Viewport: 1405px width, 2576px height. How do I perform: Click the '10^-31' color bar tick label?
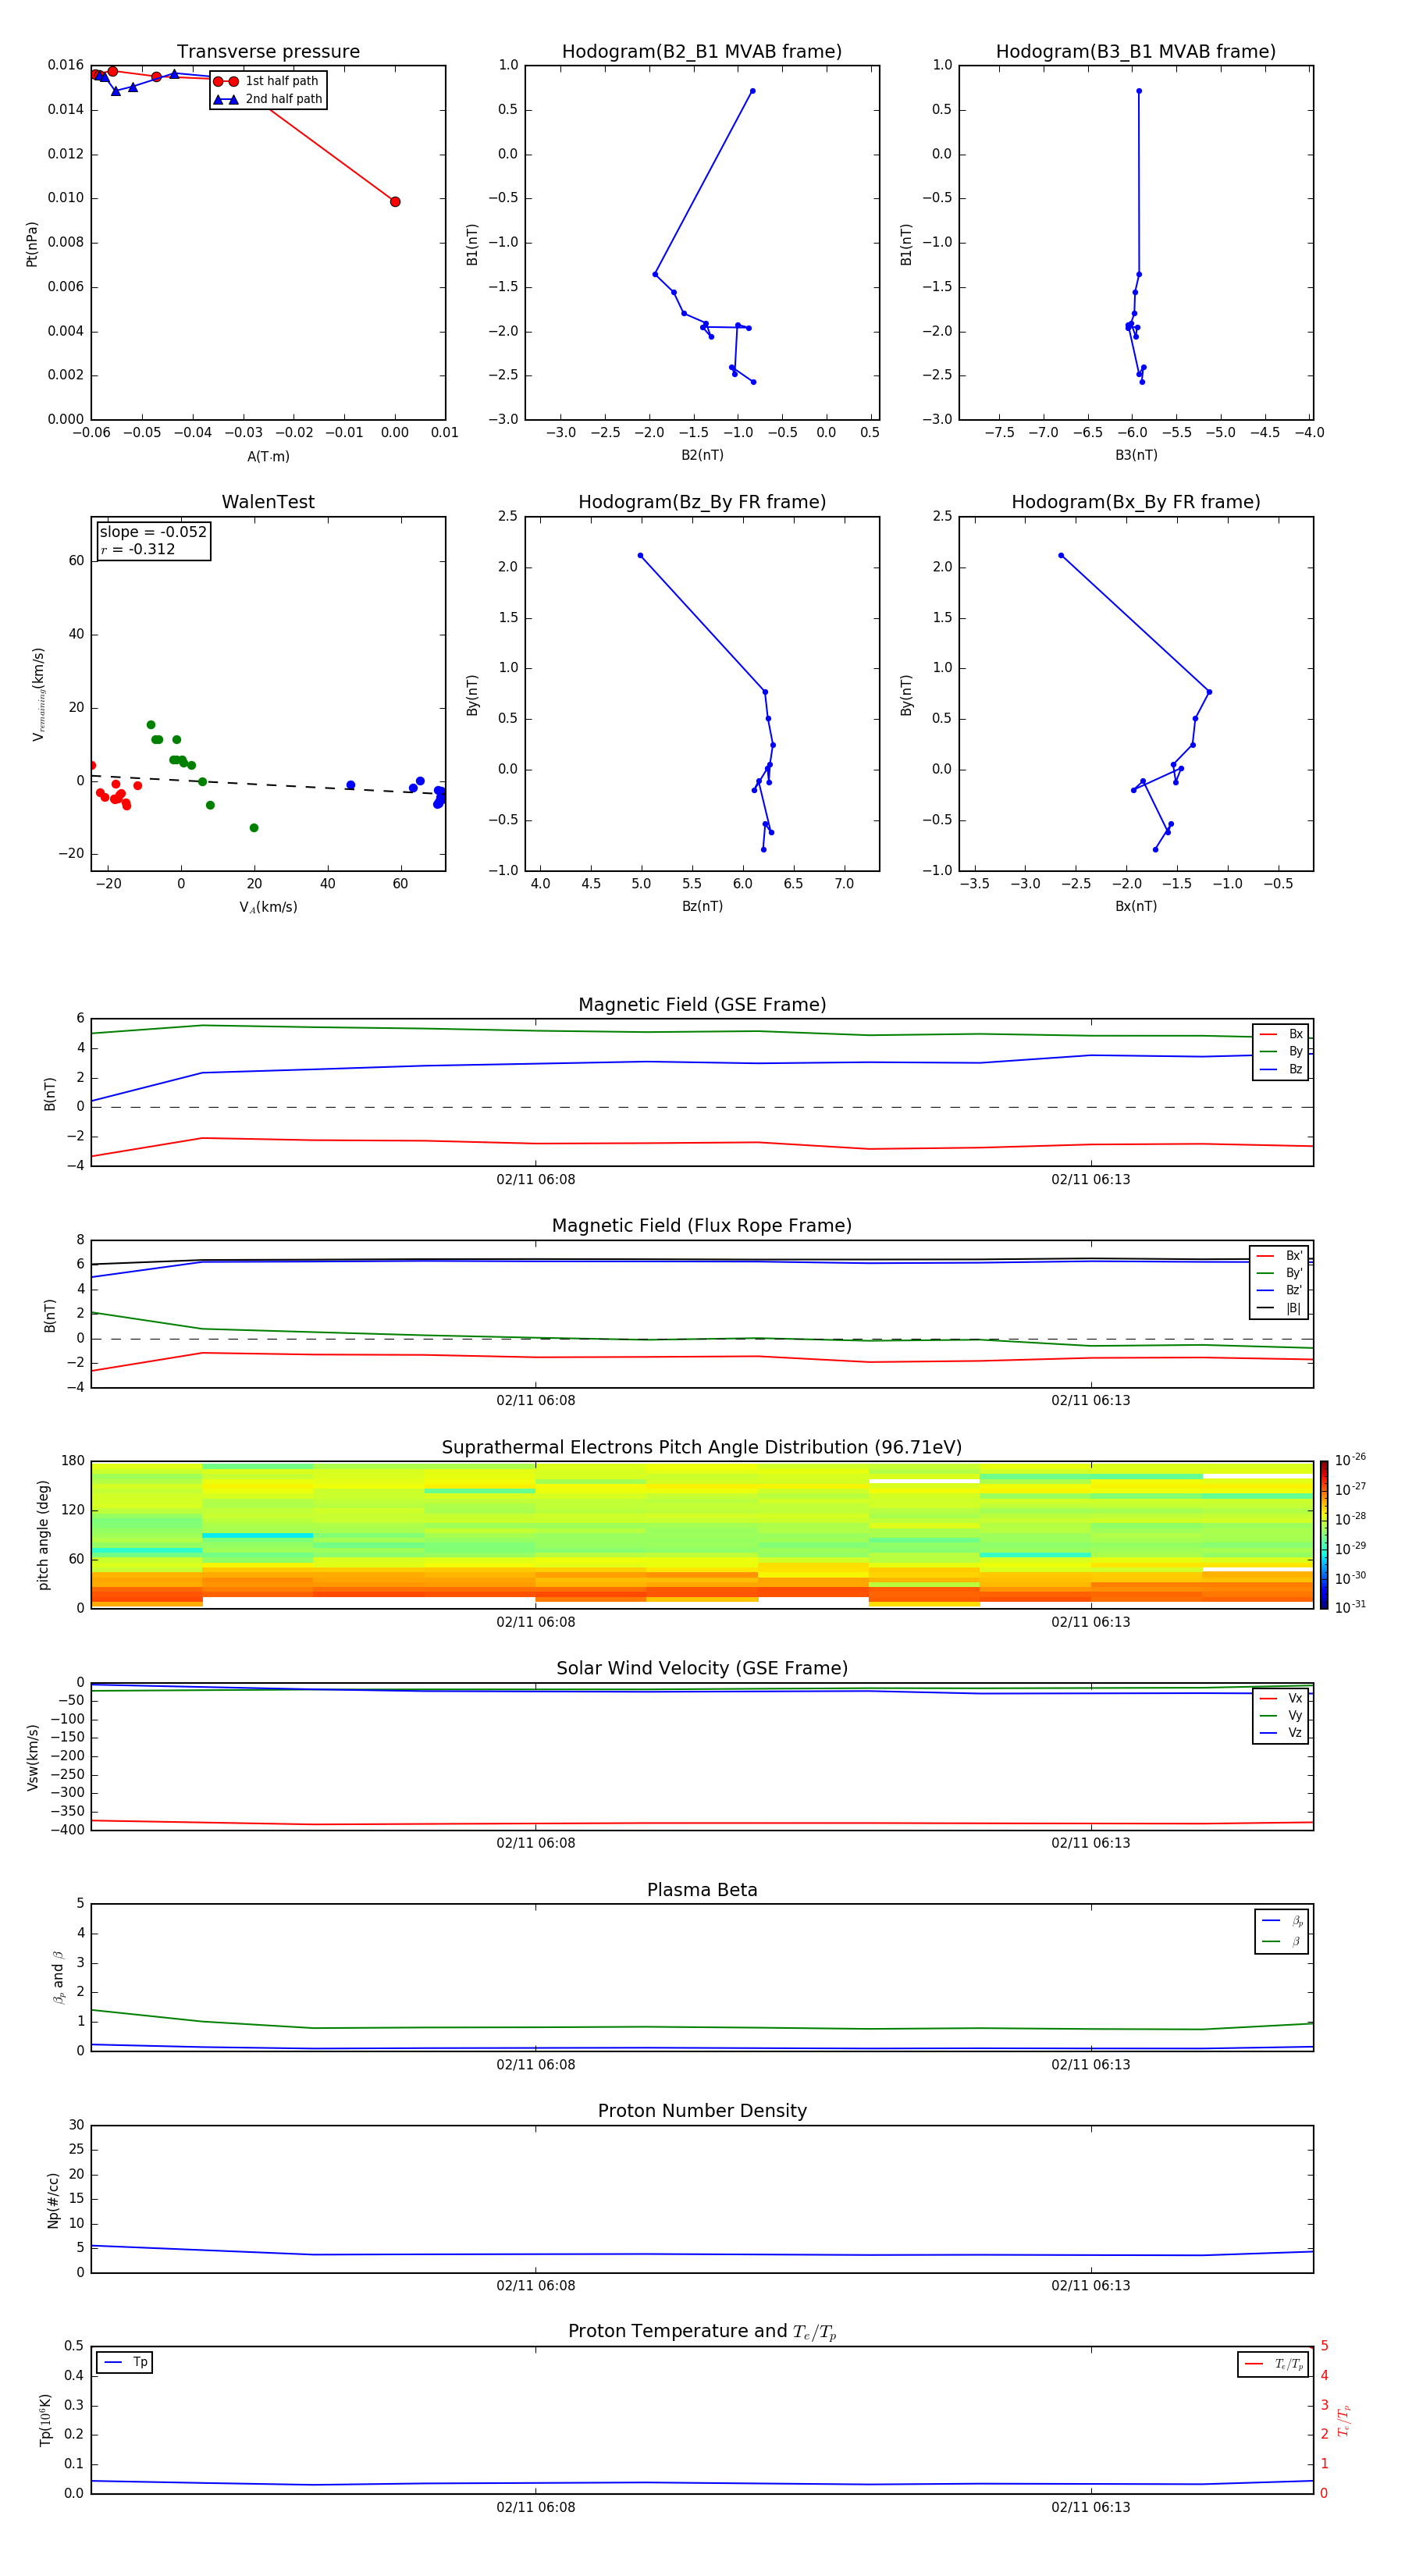pyautogui.click(x=1350, y=1607)
